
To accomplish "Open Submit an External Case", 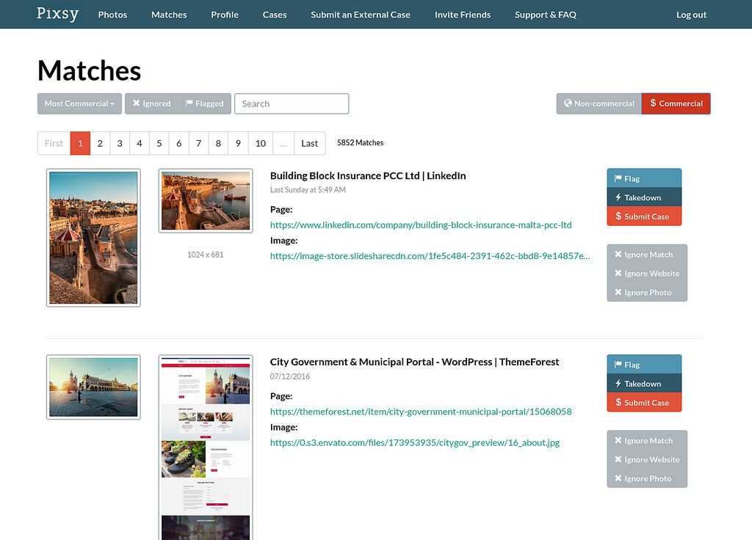I will (361, 15).
